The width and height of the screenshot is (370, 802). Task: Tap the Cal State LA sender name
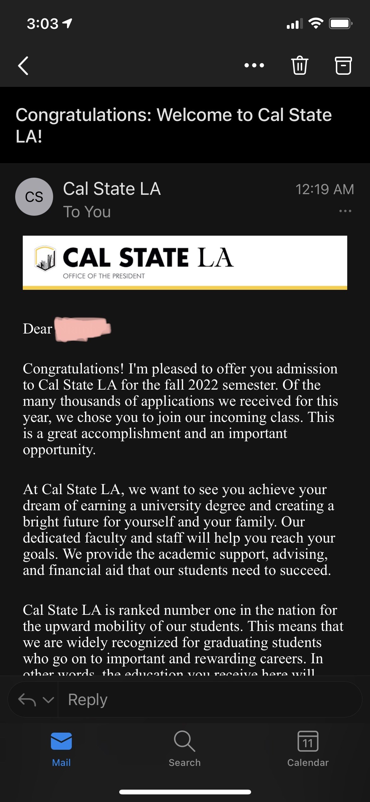click(x=112, y=189)
